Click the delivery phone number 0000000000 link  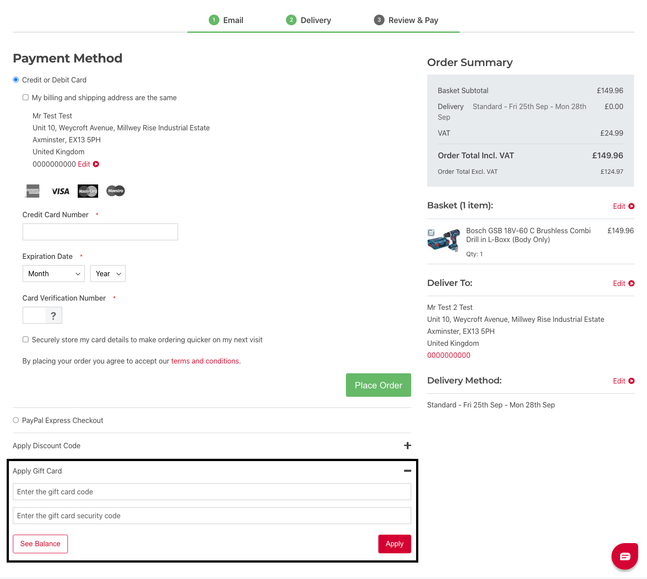[449, 355]
